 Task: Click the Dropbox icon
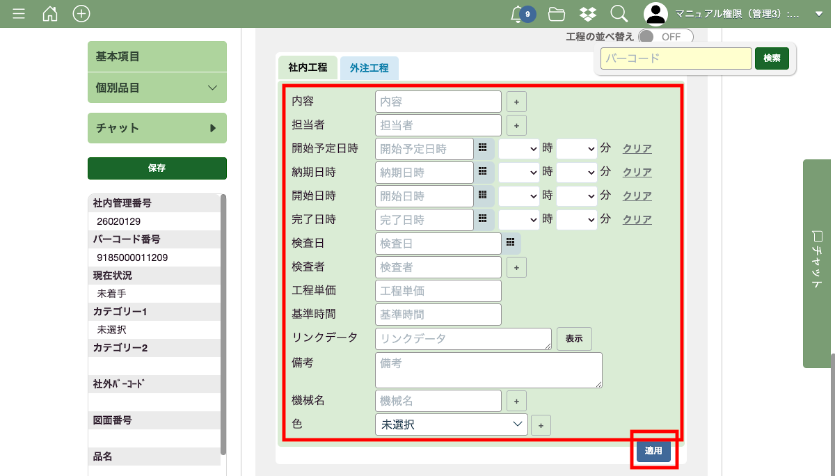[587, 14]
